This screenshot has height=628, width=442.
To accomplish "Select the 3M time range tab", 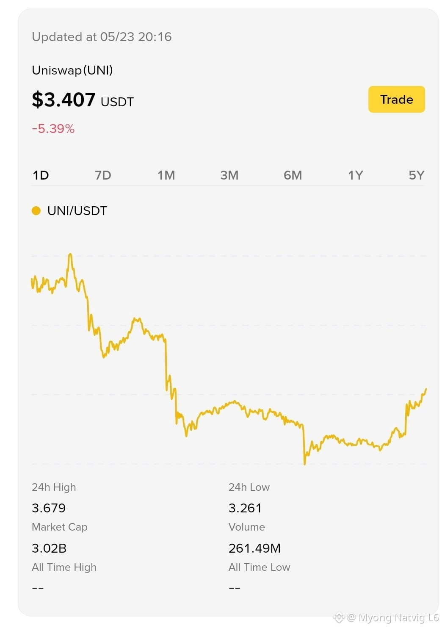I will pyautogui.click(x=229, y=175).
